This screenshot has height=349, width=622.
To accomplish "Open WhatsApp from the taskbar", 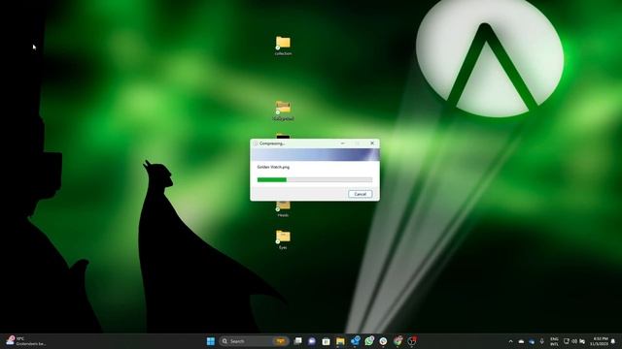I will tap(369, 340).
